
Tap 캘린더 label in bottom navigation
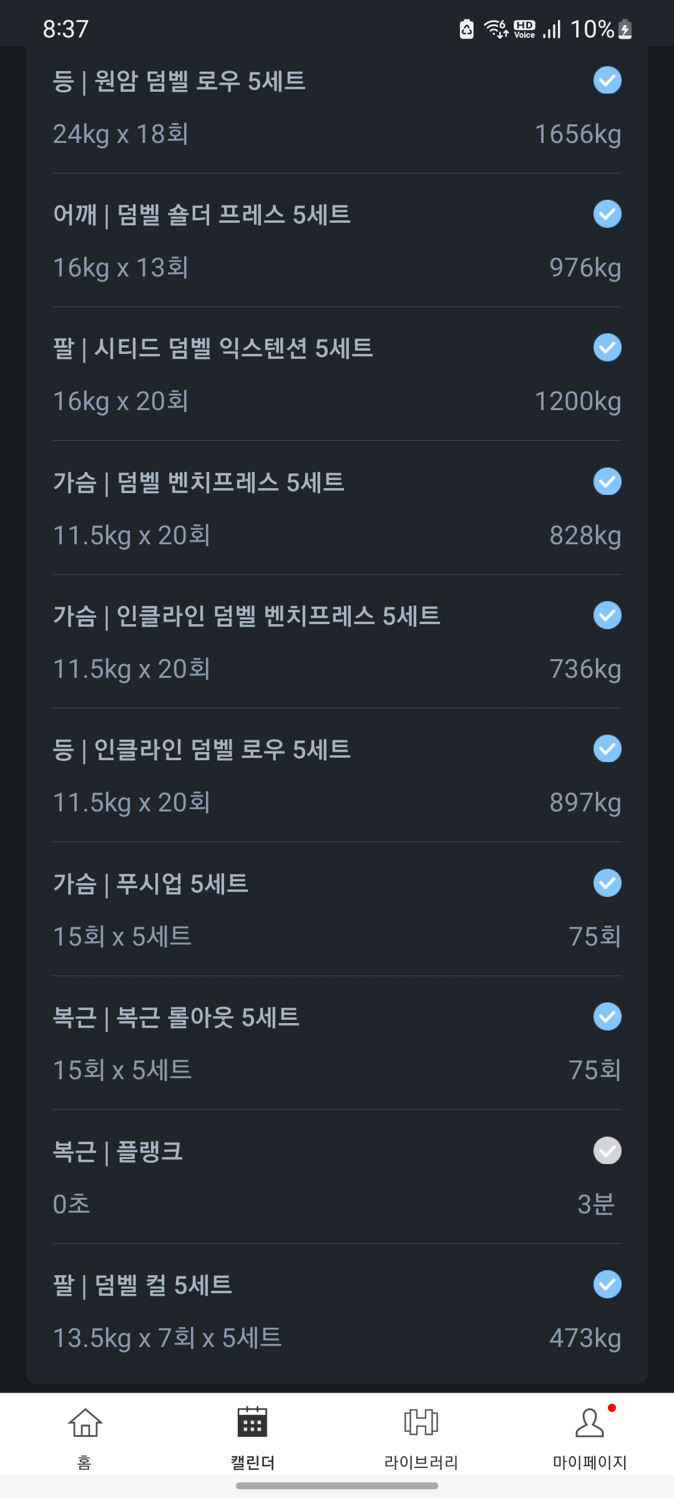(252, 1462)
